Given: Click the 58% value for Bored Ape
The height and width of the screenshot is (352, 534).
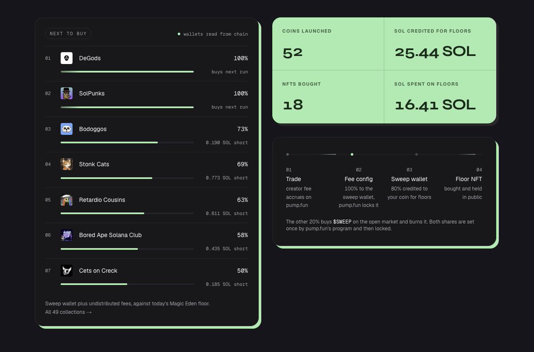Looking at the screenshot, I should point(243,235).
